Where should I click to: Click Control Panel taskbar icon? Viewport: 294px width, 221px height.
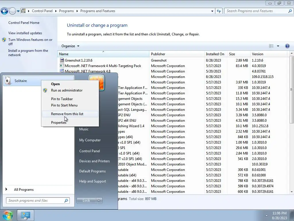point(26,215)
